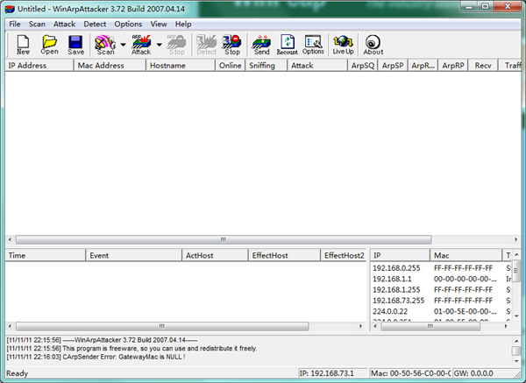The height and width of the screenshot is (383, 526).
Task: Click the GW: 0.0.0.0 status field
Action: coord(483,373)
